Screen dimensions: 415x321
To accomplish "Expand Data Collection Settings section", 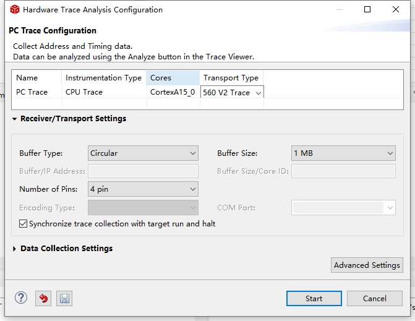I will [15, 249].
